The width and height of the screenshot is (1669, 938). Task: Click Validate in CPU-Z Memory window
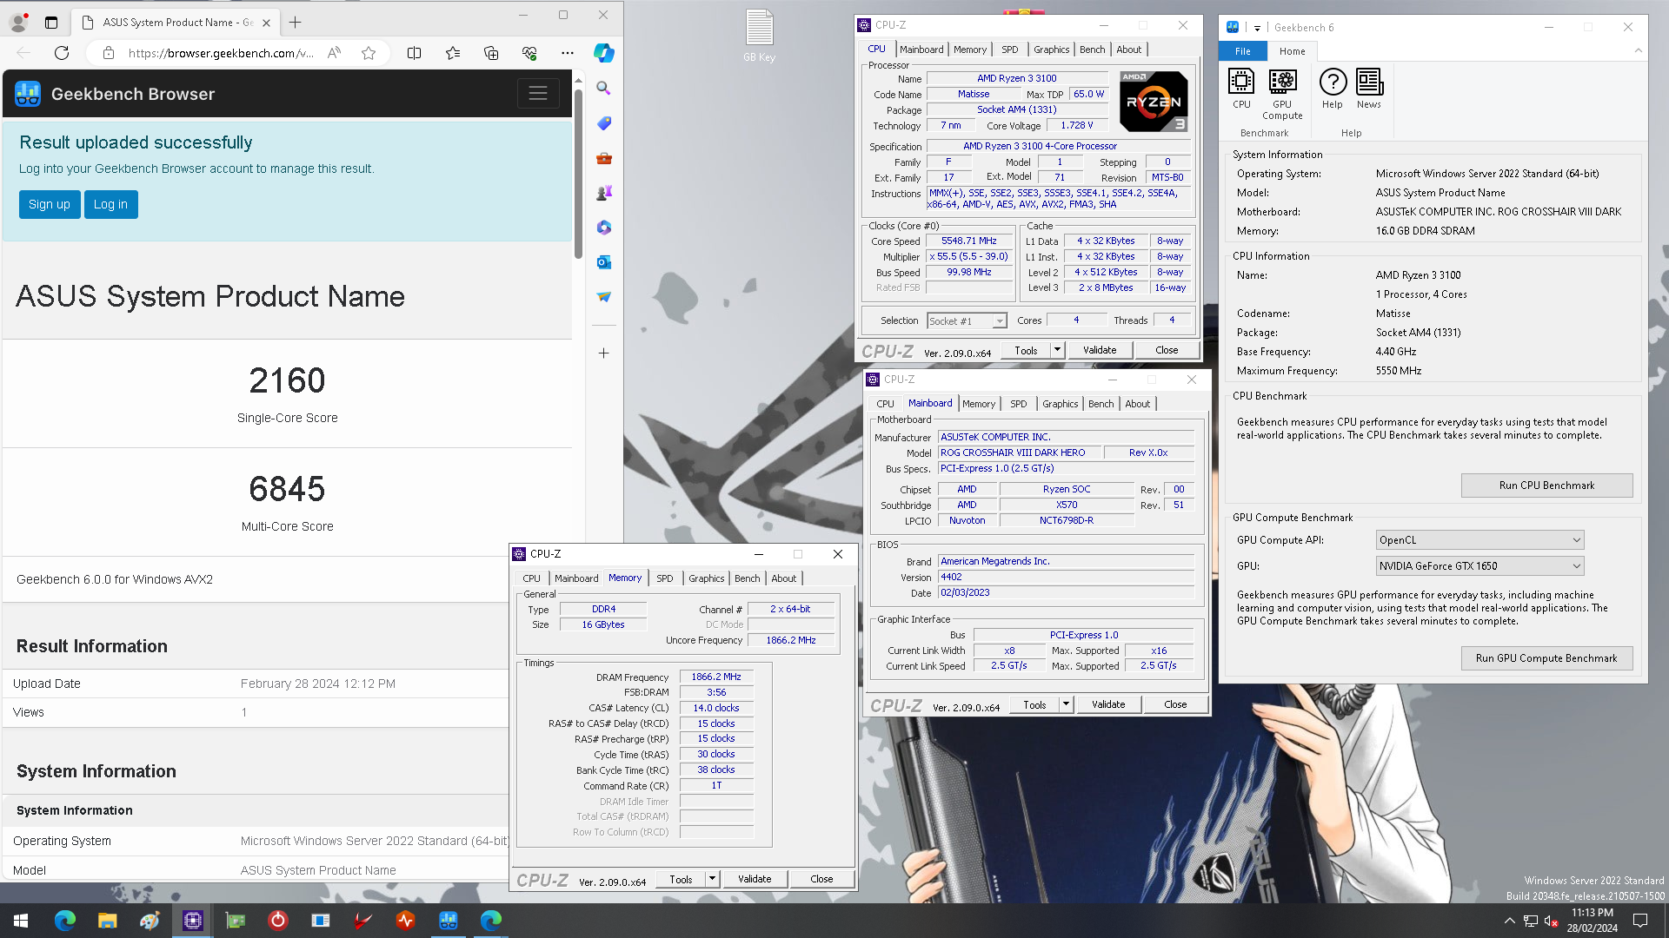[x=755, y=879]
